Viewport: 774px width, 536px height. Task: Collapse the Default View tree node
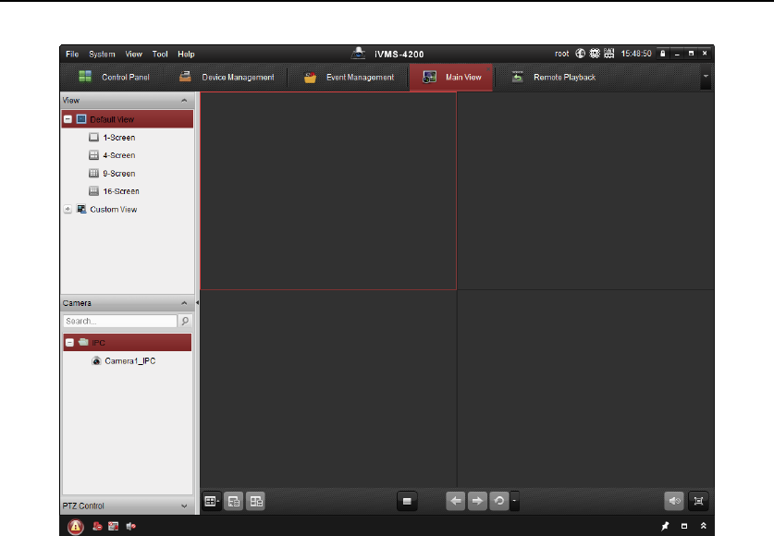68,119
